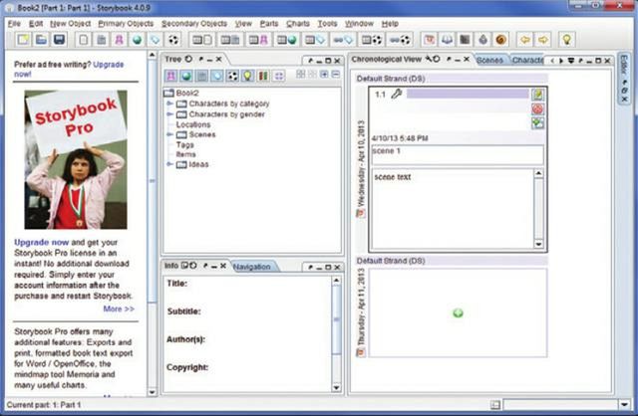The width and height of the screenshot is (638, 416).
Task: Select Locations in the tree
Action: [x=193, y=124]
